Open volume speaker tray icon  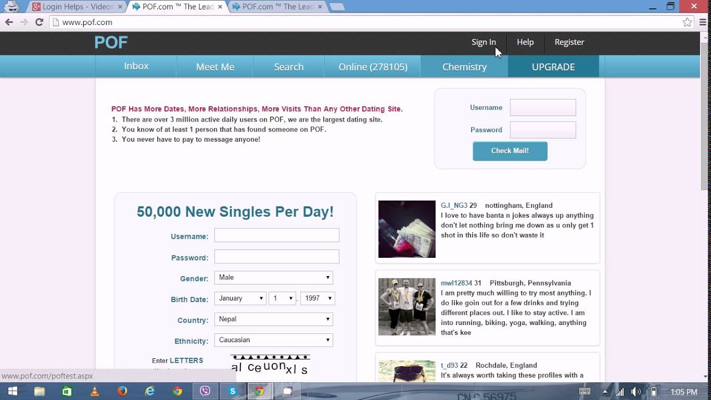coord(636,392)
